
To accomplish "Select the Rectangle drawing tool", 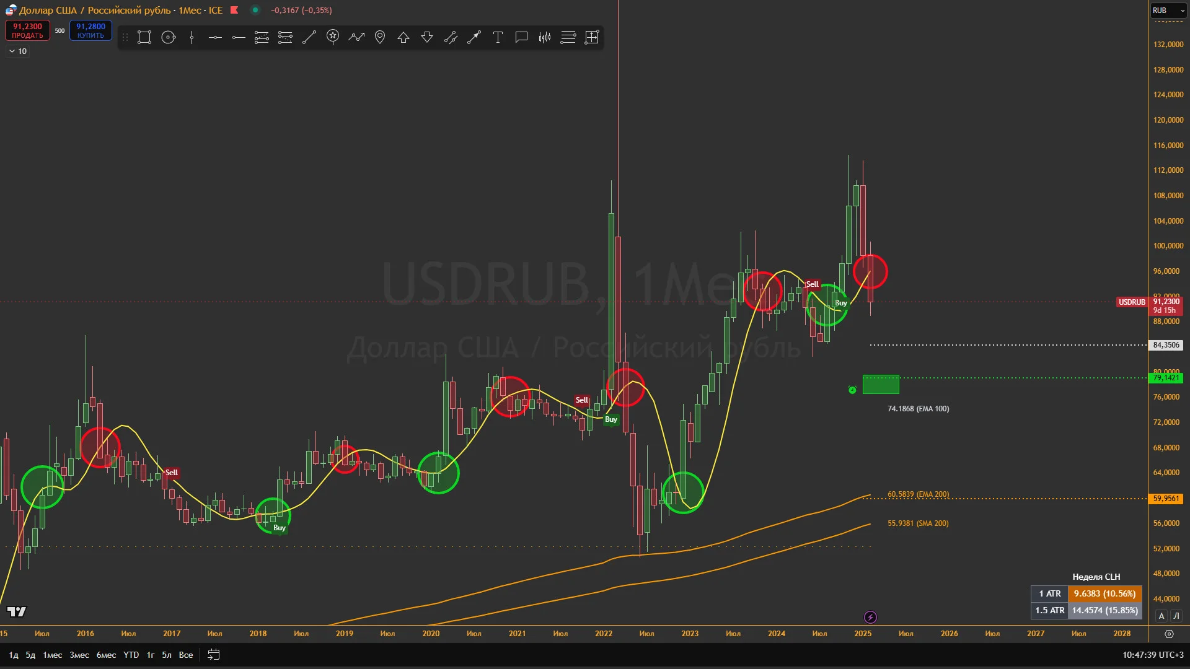I will (144, 37).
